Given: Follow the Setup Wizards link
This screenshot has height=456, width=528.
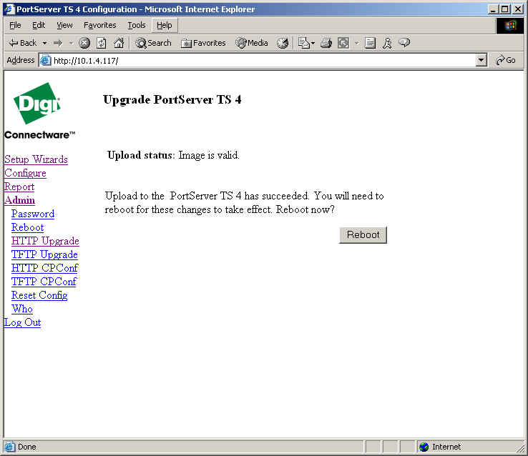Looking at the screenshot, I should pos(36,159).
